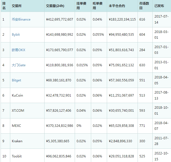Open the 币安Binance exchange link
This screenshot has height=162, width=171.
point(21,19)
